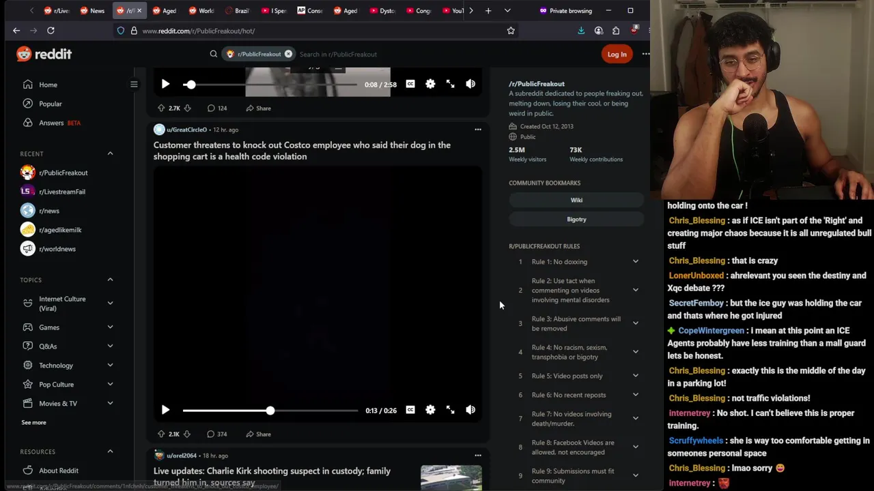Open the Costco employee post title
Image resolution: width=874 pixels, height=491 pixels.
pos(302,151)
